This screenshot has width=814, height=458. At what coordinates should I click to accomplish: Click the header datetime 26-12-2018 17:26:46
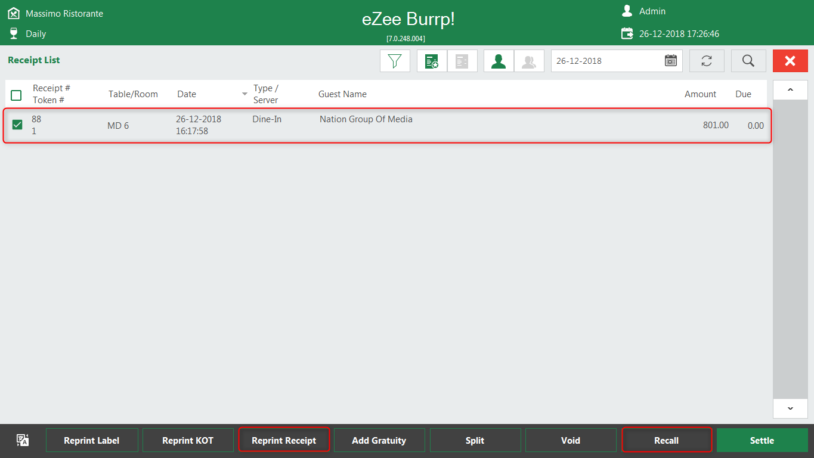click(679, 34)
